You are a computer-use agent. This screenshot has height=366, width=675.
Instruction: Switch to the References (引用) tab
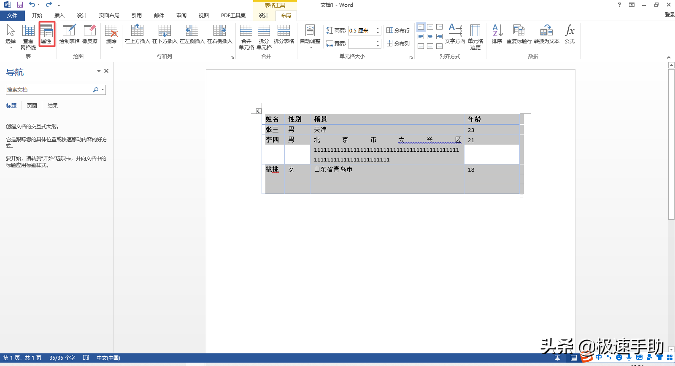[137, 16]
